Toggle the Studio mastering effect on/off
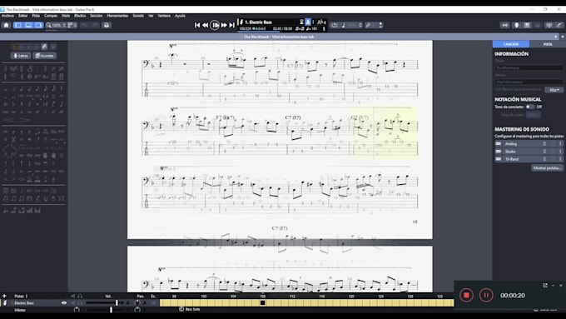 499,152
